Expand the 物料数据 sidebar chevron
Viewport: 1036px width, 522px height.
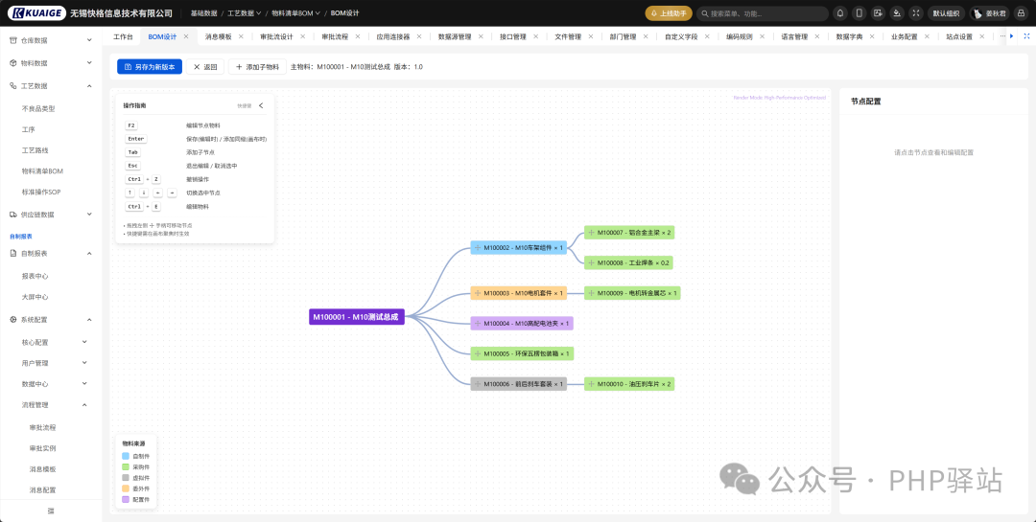click(89, 63)
